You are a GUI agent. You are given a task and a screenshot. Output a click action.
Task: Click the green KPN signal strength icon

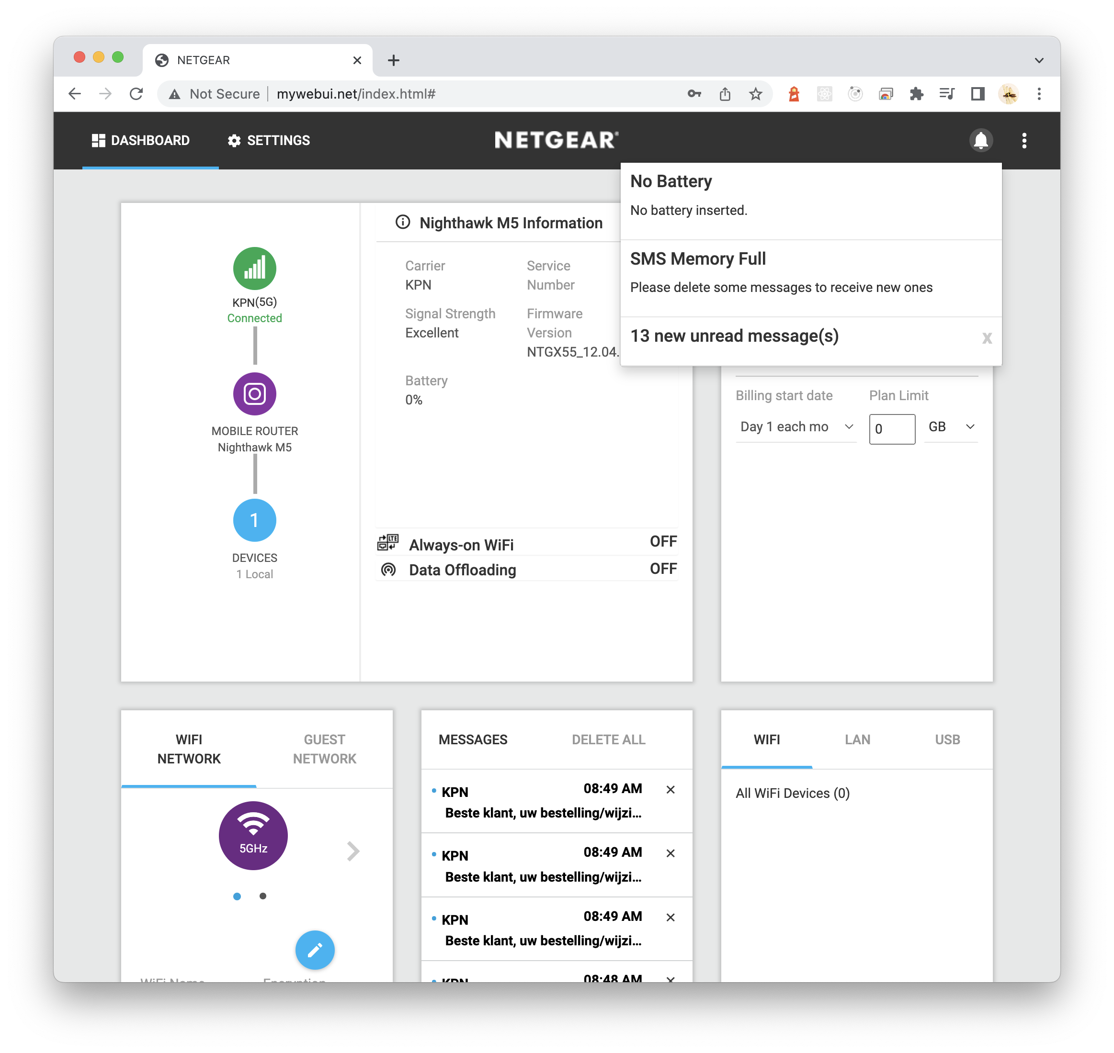[x=254, y=269]
